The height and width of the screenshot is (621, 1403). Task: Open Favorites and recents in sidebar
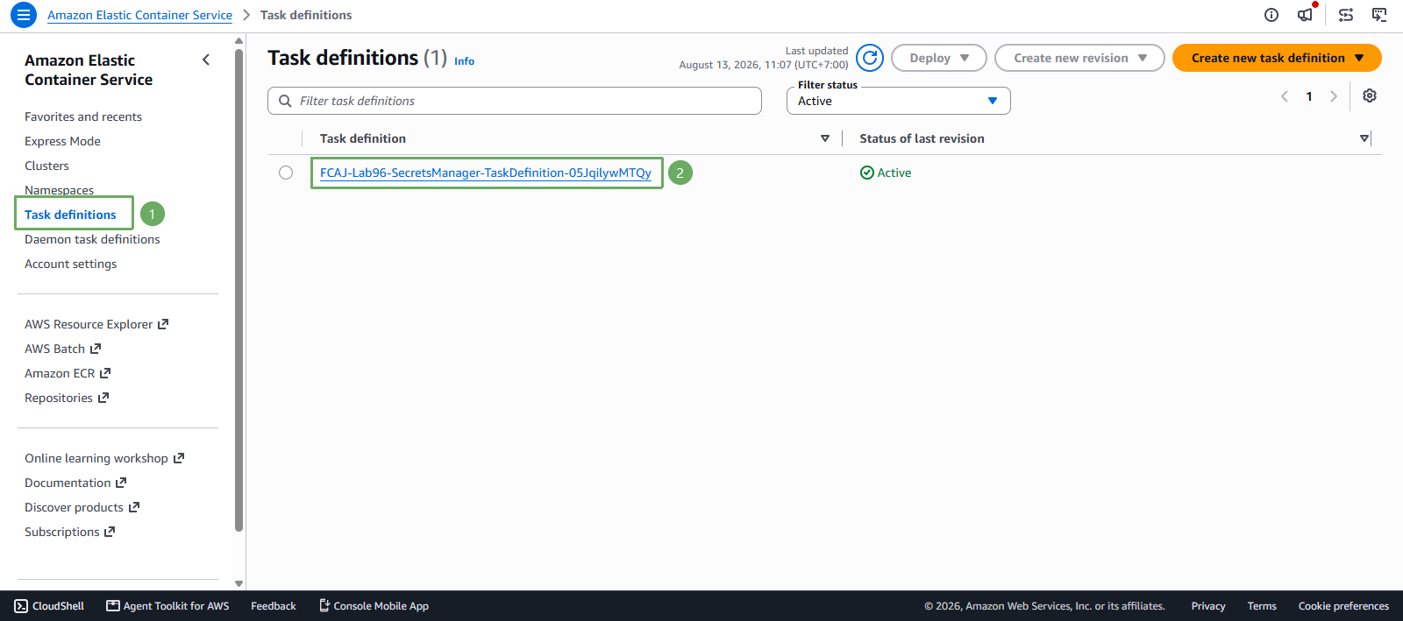(83, 116)
